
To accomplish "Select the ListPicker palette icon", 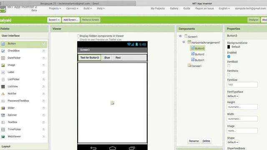I will [3, 80].
